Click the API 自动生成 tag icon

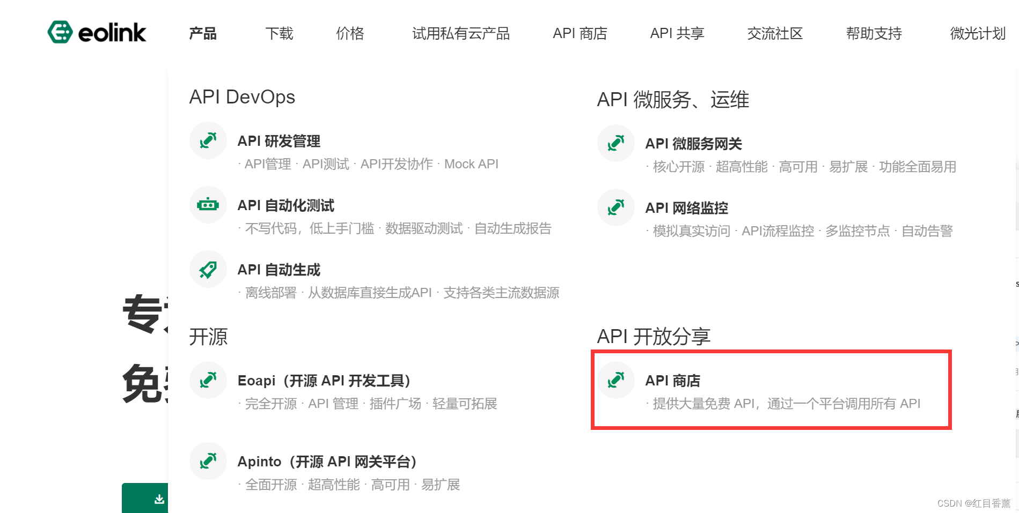pos(208,269)
